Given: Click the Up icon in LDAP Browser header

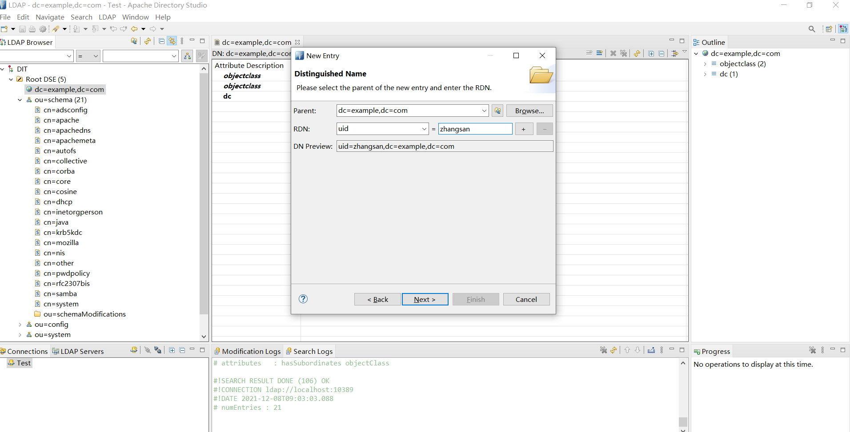Looking at the screenshot, I should (134, 41).
